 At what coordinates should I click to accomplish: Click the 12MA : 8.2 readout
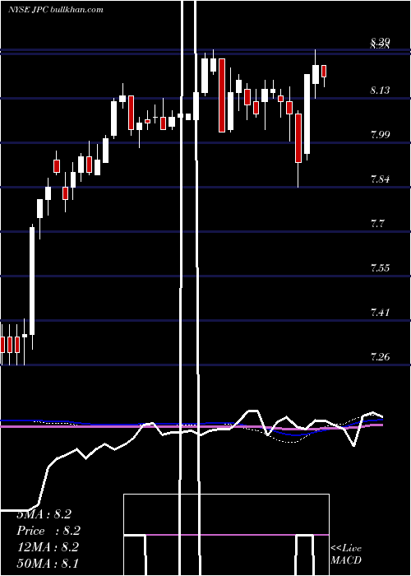point(48,547)
